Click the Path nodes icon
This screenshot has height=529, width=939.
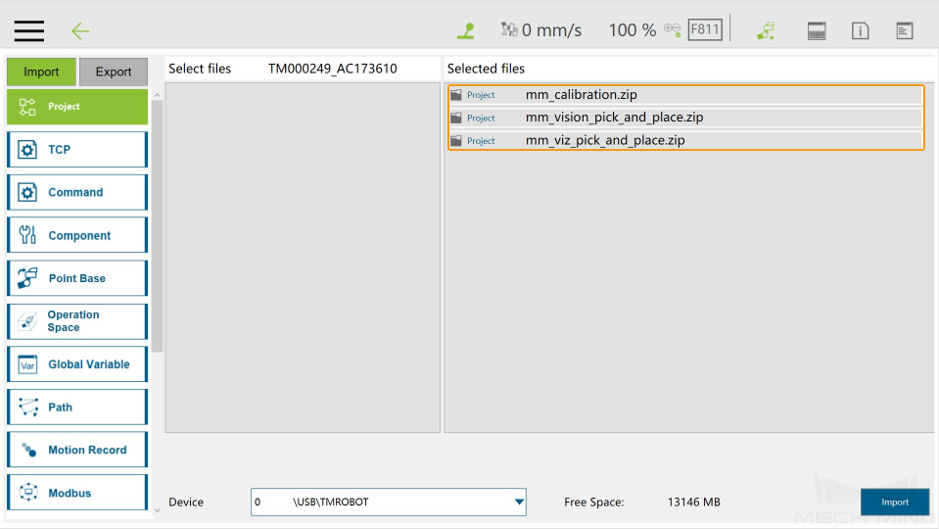pyautogui.click(x=28, y=407)
